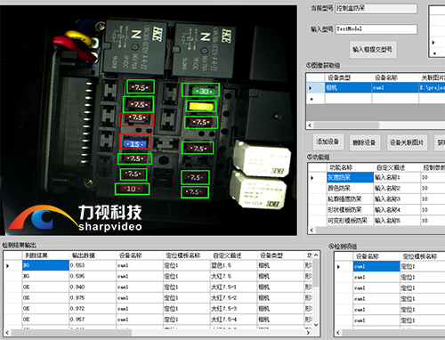
Task: Click the 删除设备 button
Action: 364,142
